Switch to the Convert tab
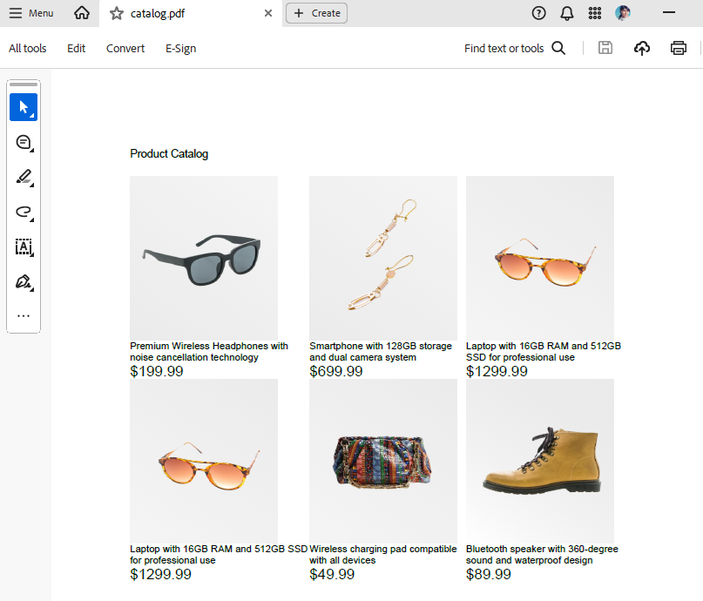This screenshot has height=601, width=703. 125,48
